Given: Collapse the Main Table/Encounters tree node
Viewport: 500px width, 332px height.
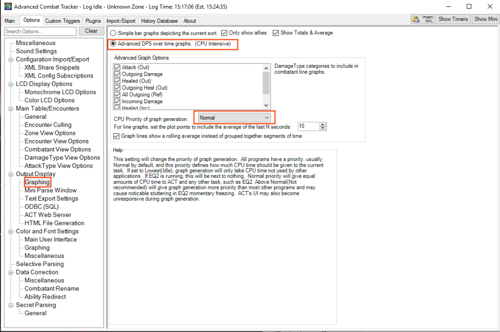Looking at the screenshot, I should 11,109.
